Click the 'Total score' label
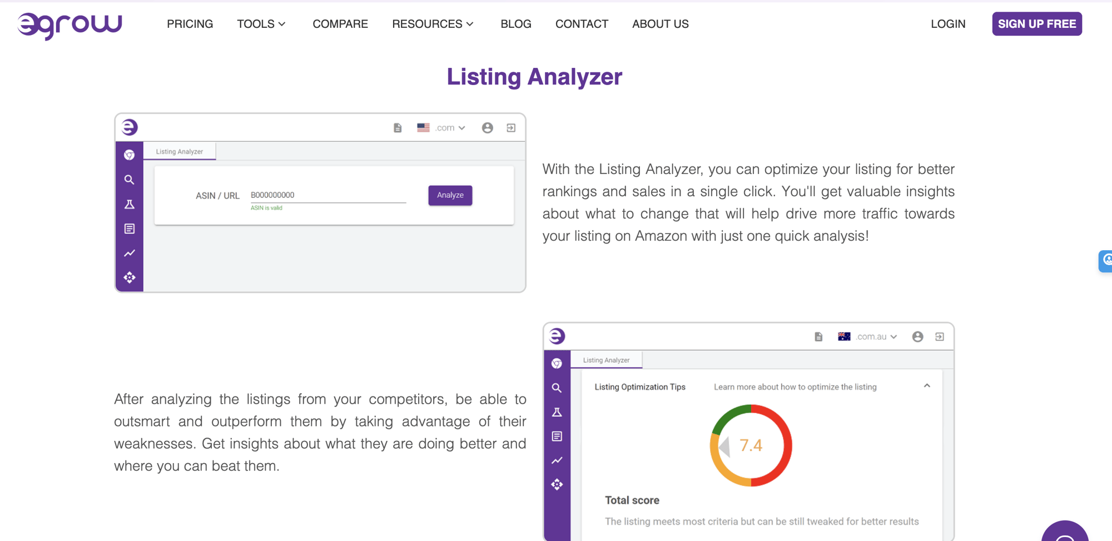 pos(632,500)
